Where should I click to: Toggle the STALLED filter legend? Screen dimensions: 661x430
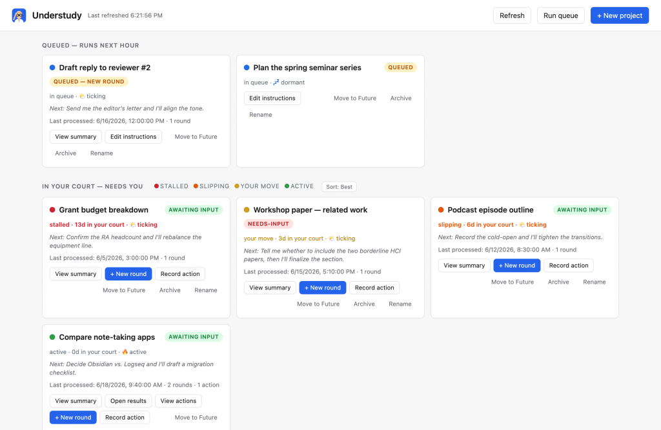pyautogui.click(x=171, y=186)
